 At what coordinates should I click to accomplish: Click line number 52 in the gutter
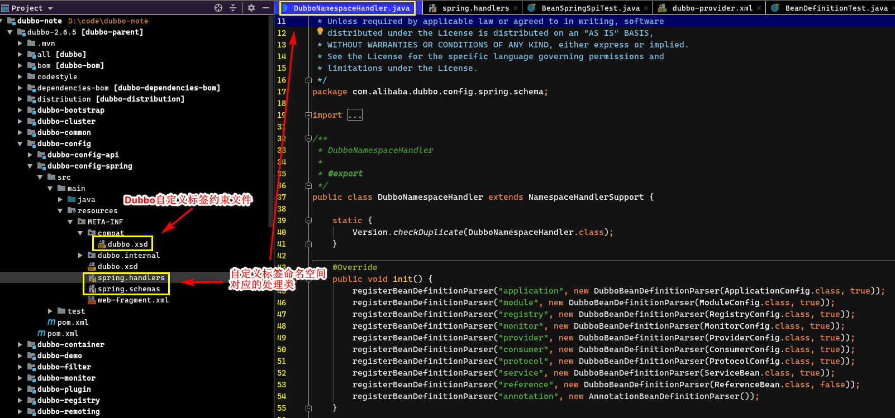point(282,373)
